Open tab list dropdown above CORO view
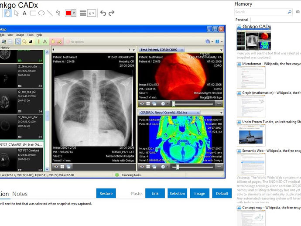This screenshot has height=226, width=301. (221, 50)
